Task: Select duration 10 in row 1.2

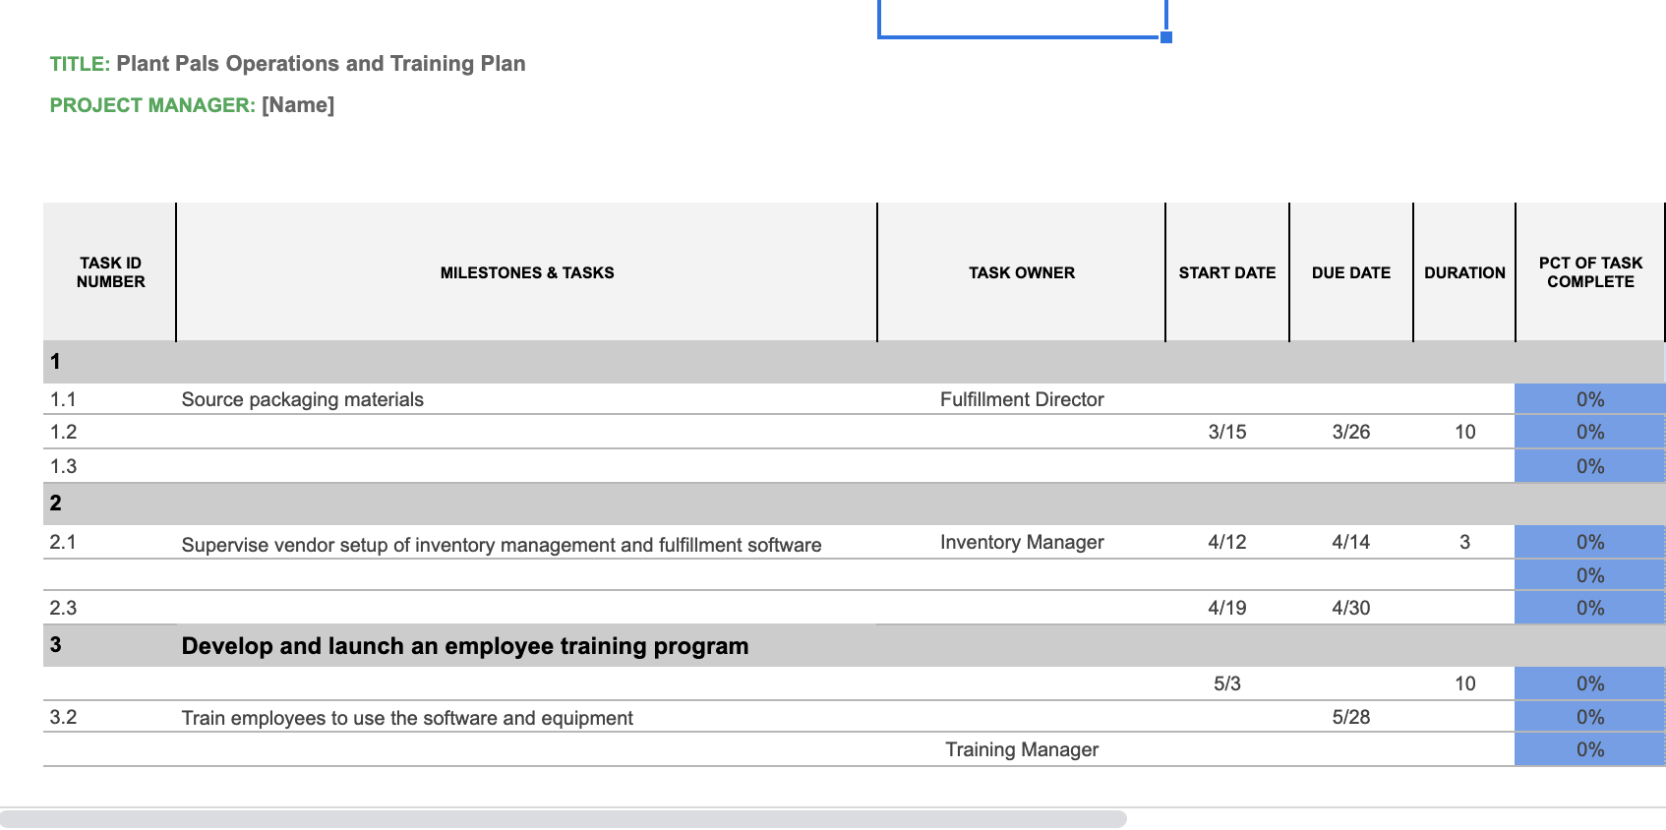Action: click(x=1464, y=432)
